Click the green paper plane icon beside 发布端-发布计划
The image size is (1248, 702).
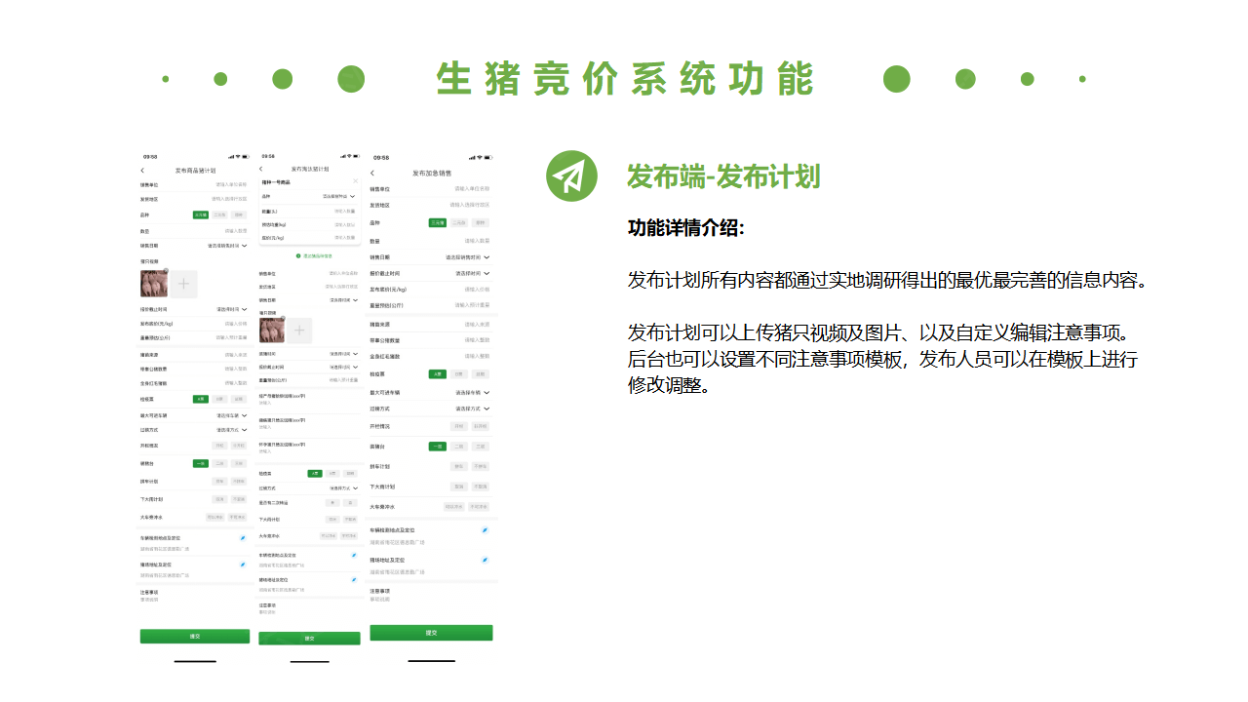tap(571, 176)
